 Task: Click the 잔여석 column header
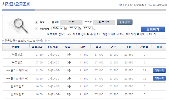point(144,47)
